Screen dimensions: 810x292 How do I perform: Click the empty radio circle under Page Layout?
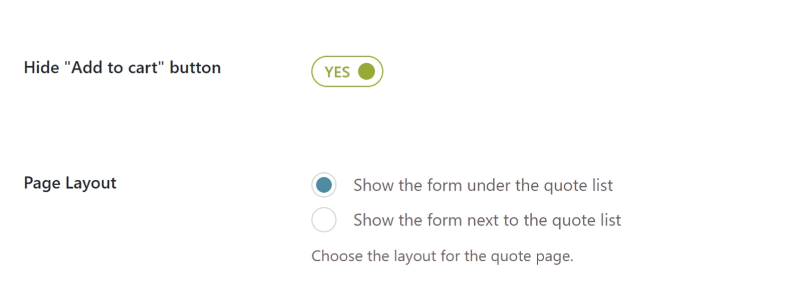coord(324,220)
